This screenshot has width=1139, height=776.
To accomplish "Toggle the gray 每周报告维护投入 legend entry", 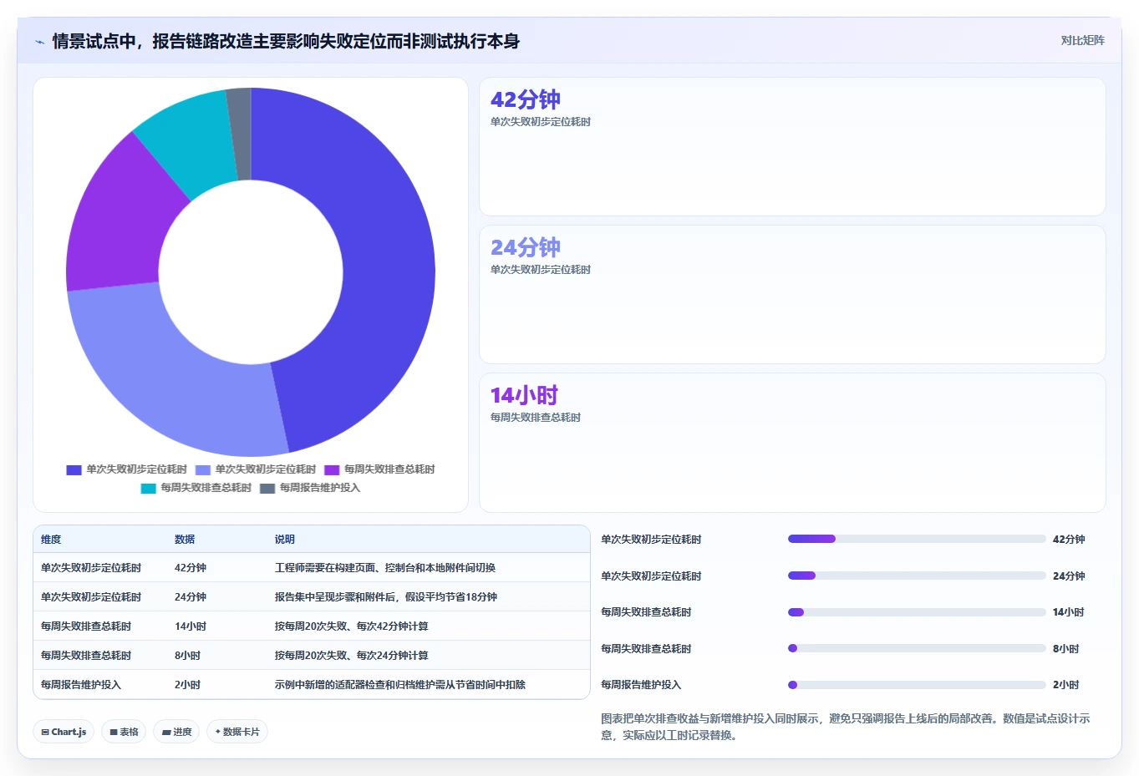I will coord(310,488).
